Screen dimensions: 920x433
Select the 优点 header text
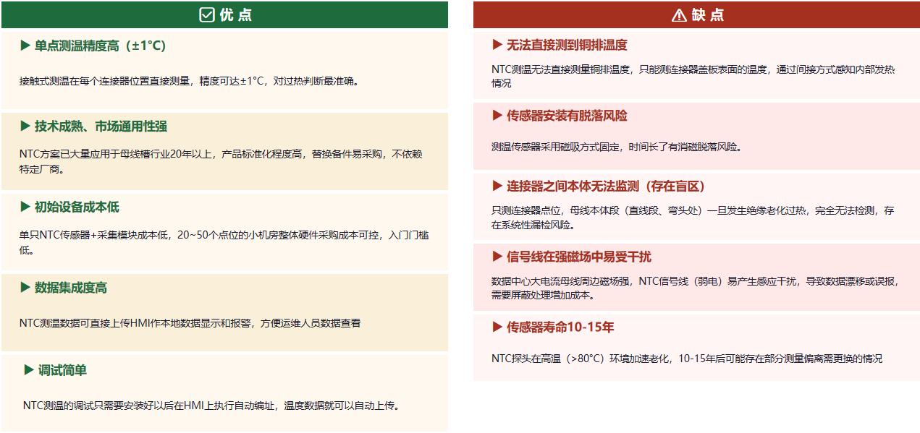(x=235, y=15)
